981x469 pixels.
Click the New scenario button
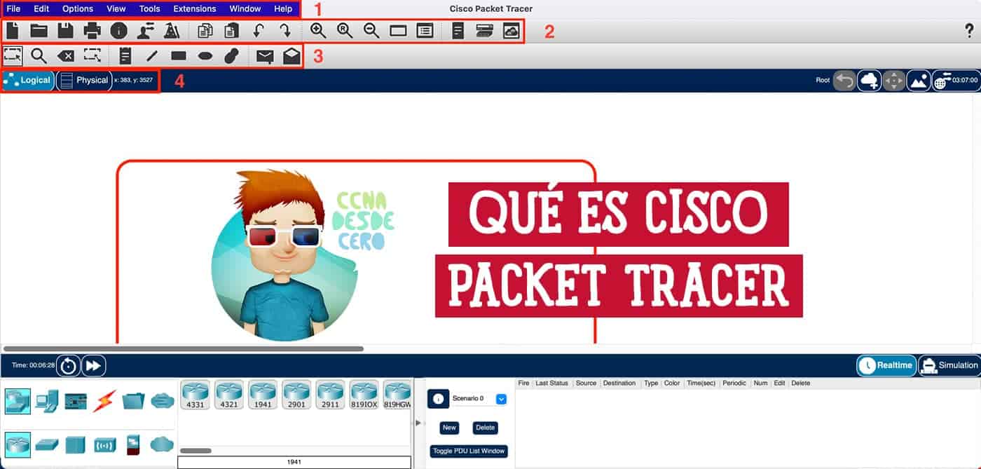pyautogui.click(x=449, y=428)
